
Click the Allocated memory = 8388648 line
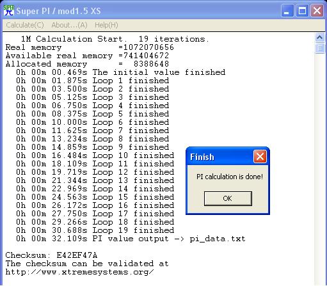pyautogui.click(x=87, y=64)
